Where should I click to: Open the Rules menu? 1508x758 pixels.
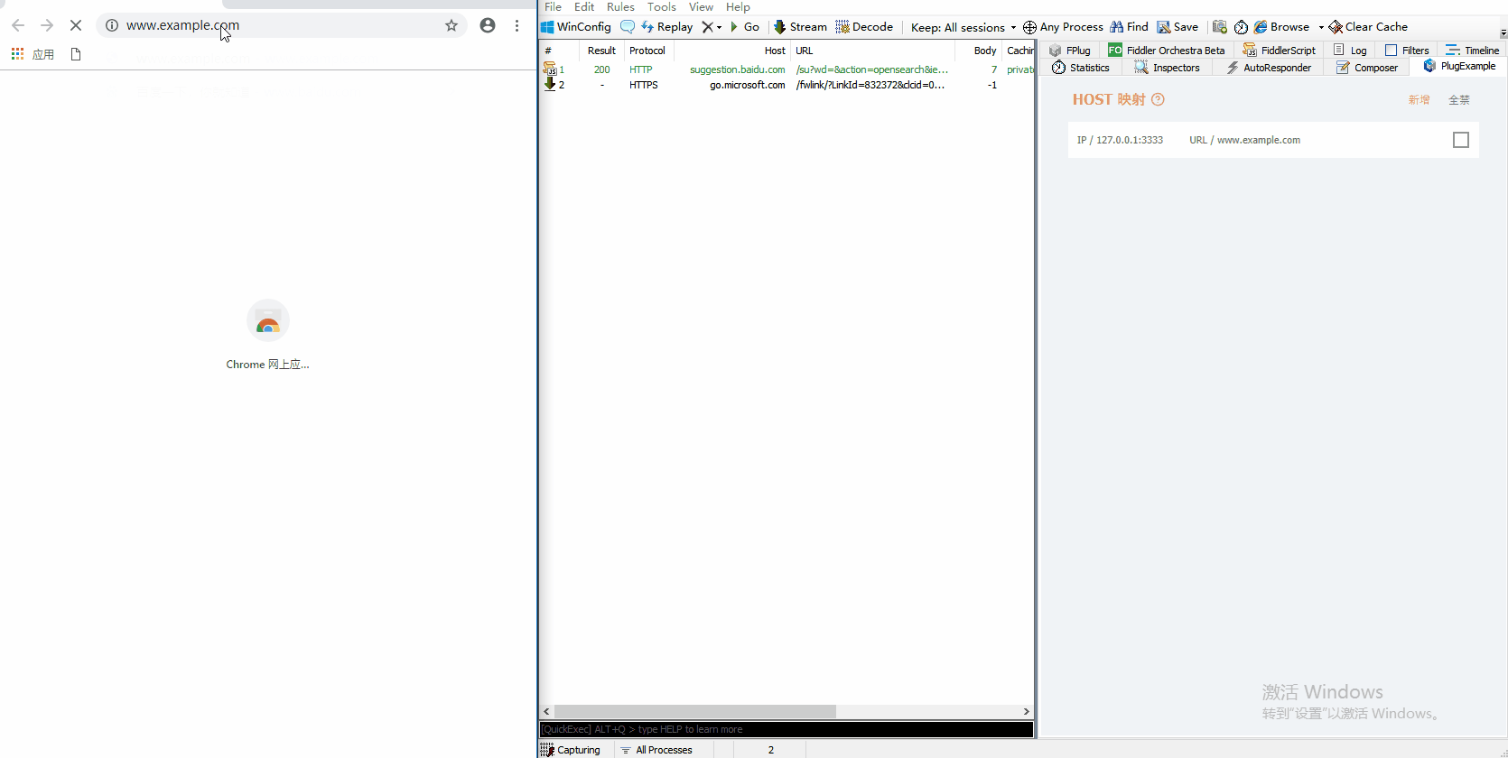(x=620, y=7)
